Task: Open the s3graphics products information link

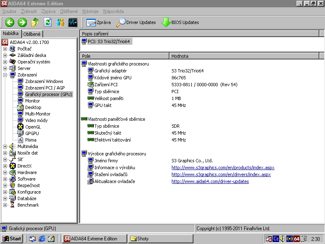Action: (223, 168)
